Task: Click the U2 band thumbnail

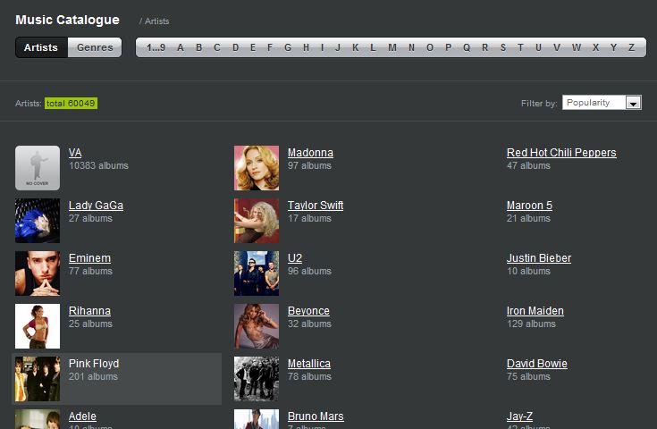Action: 257,273
